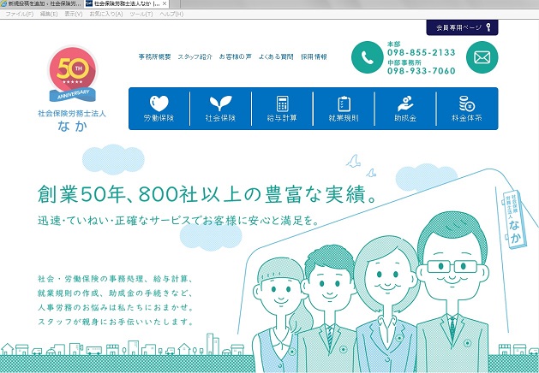Open the 採用情報 link
Image resolution: width=539 pixels, height=373 pixels.
click(313, 56)
